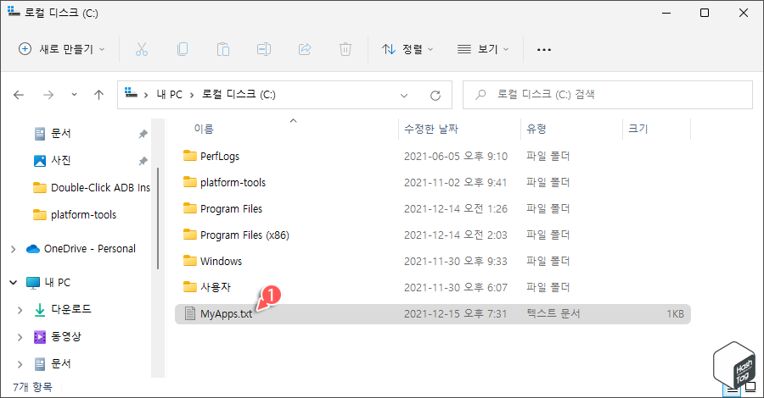Select the 사용자 folder row
The width and height of the screenshot is (764, 398).
[432, 288]
